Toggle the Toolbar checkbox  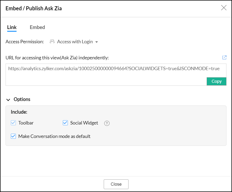coord(13,123)
